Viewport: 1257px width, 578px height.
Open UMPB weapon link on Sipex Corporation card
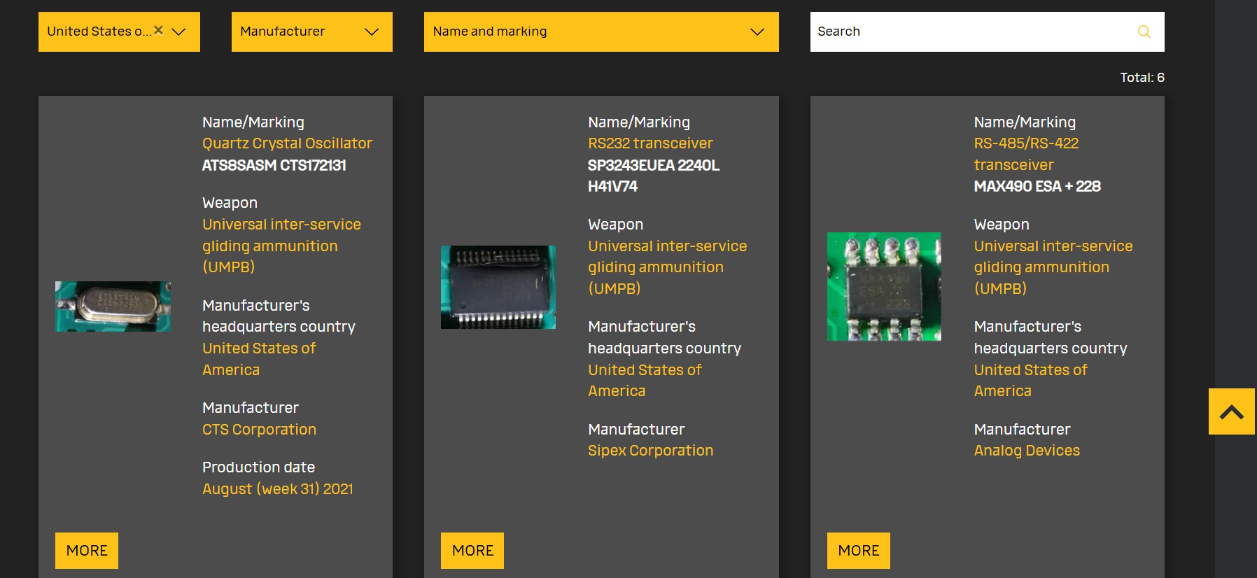(x=667, y=267)
